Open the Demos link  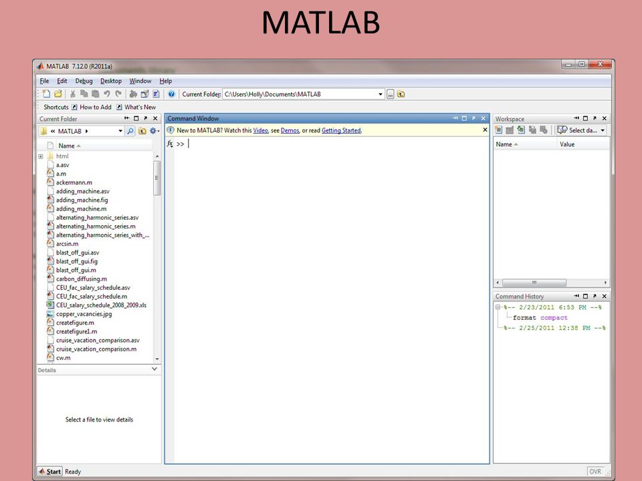click(290, 130)
